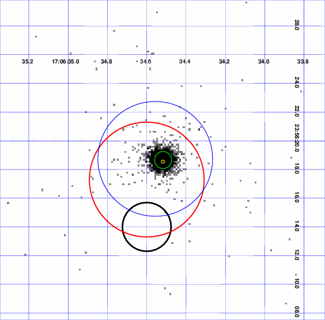Image resolution: width=325 pixels, height=320 pixels.
Task: Click the 23:58:20.0 declination label
Action: tap(297, 138)
